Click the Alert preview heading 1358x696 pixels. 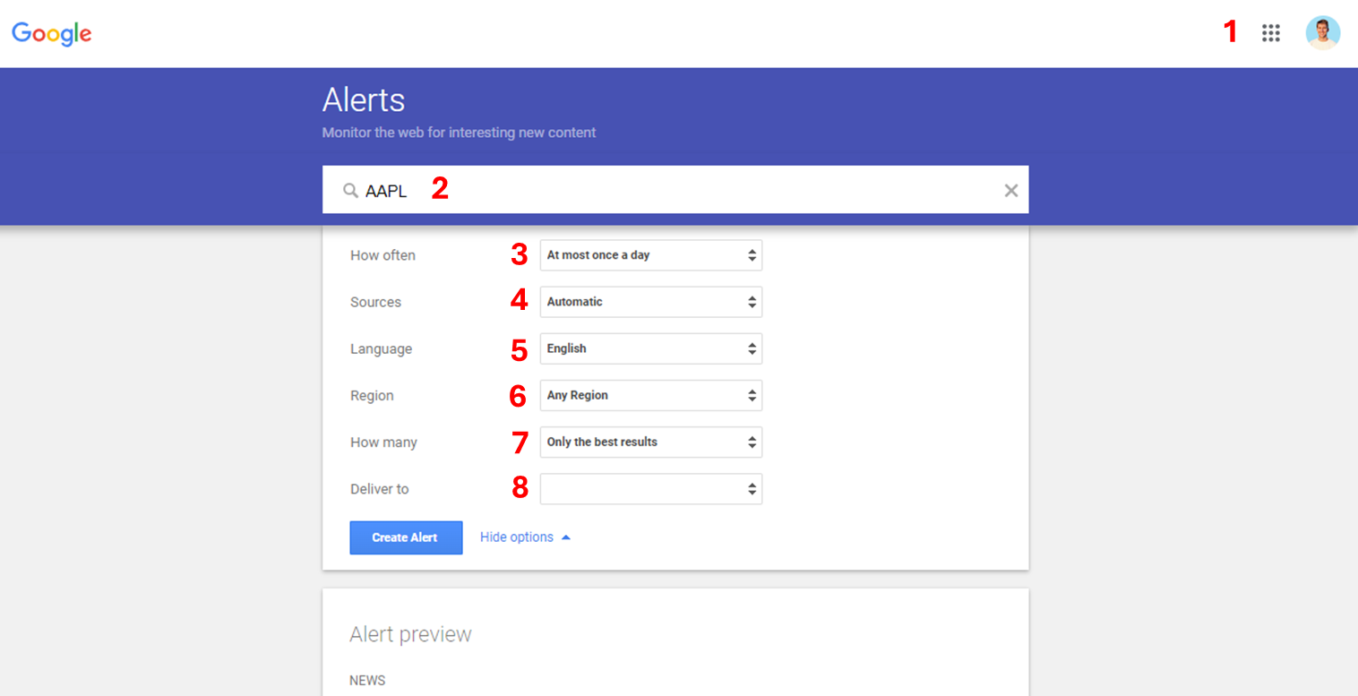410,634
